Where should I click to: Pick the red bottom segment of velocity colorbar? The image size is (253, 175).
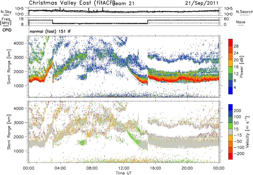(x=231, y=156)
